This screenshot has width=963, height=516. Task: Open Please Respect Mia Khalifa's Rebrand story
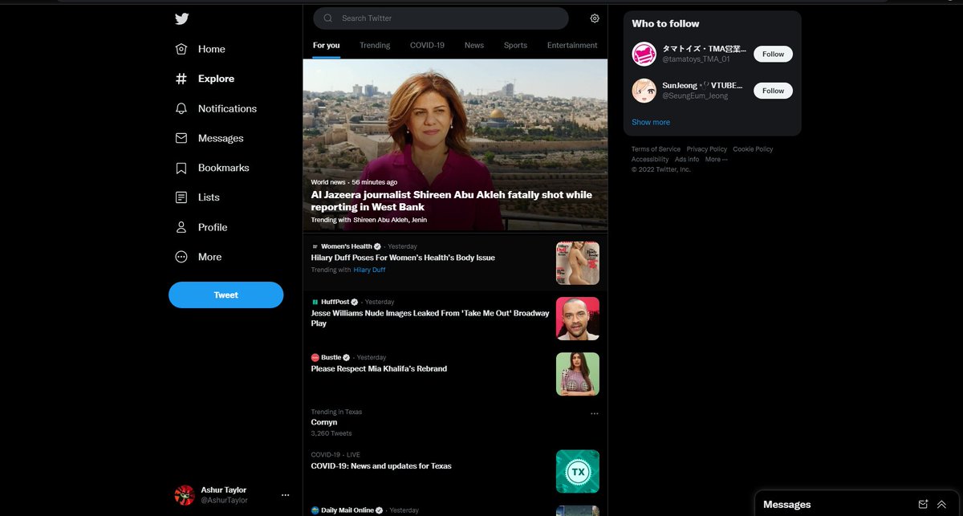click(379, 369)
